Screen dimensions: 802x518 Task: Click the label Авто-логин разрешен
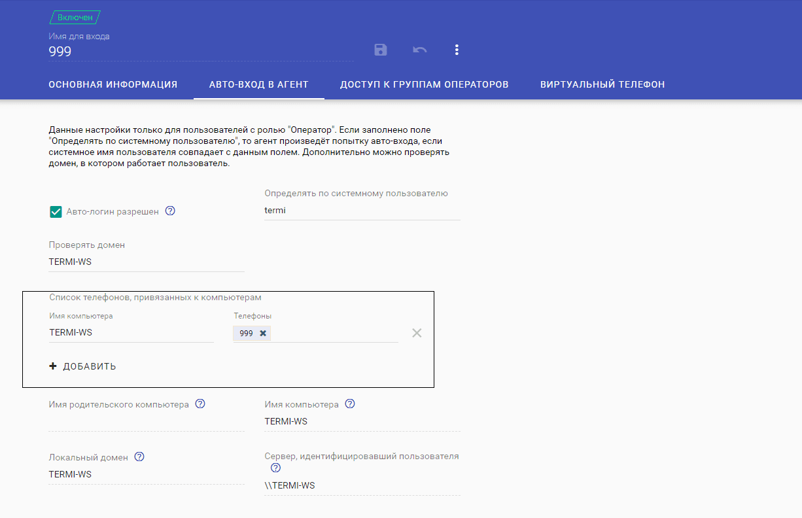click(x=113, y=211)
